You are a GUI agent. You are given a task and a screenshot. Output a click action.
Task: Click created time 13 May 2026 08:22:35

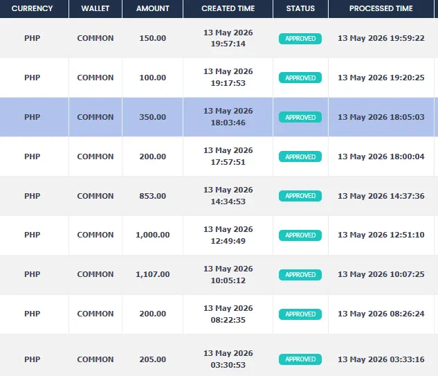coord(228,314)
